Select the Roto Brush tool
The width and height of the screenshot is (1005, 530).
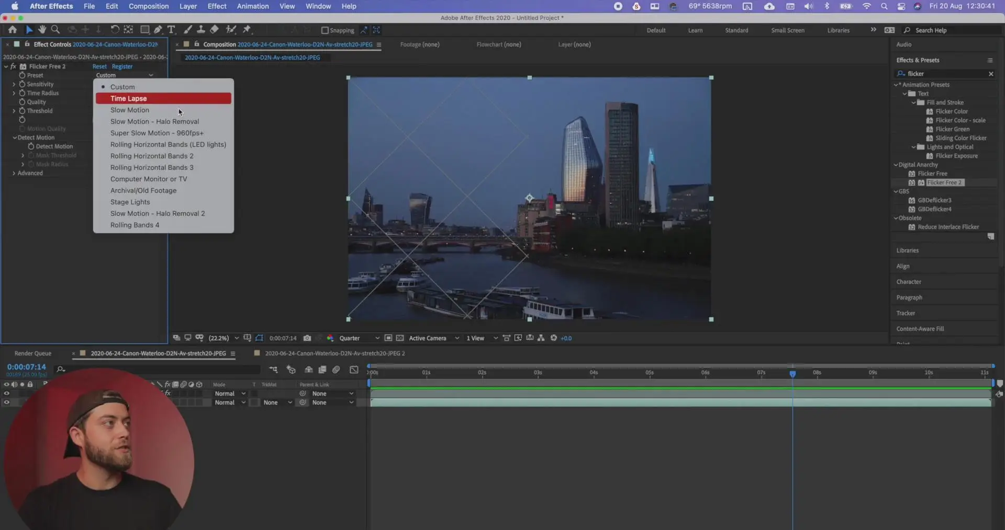coord(230,30)
